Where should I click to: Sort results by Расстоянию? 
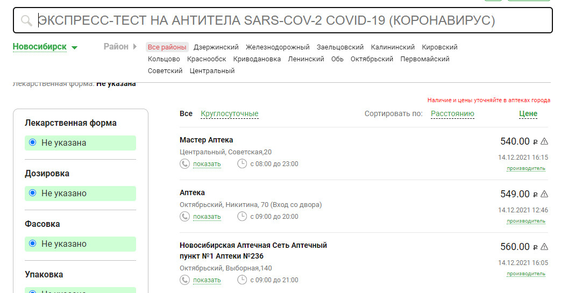click(452, 114)
